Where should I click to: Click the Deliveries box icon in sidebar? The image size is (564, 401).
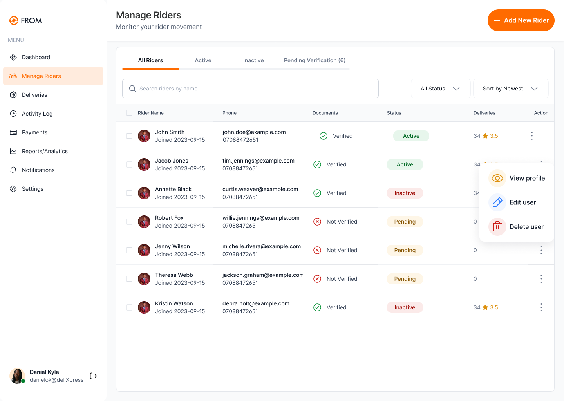pos(13,95)
